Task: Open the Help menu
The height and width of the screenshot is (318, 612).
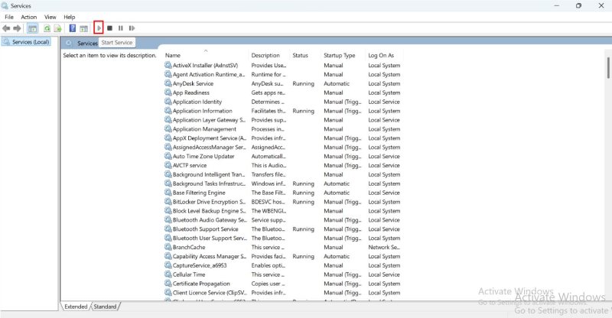Action: pyautogui.click(x=70, y=17)
